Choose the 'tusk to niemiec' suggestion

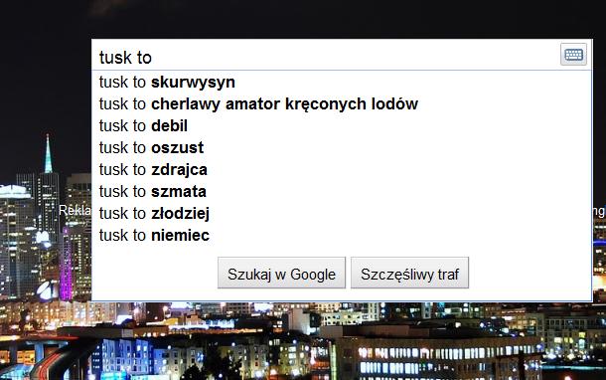pos(342,236)
